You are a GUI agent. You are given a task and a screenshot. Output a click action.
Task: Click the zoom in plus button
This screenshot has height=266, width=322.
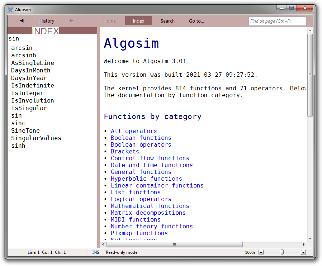303,252
